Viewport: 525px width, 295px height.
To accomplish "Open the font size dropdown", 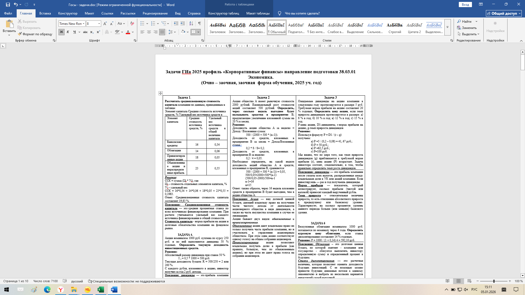I will 99,23.
